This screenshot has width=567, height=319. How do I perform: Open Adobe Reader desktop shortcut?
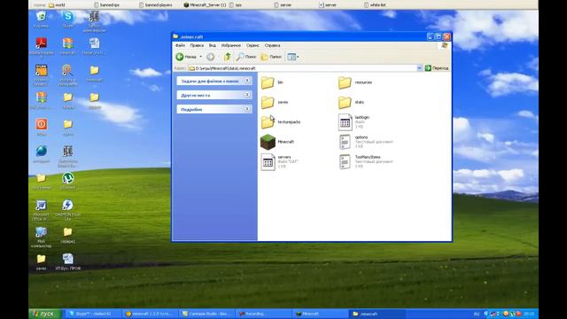click(42, 47)
